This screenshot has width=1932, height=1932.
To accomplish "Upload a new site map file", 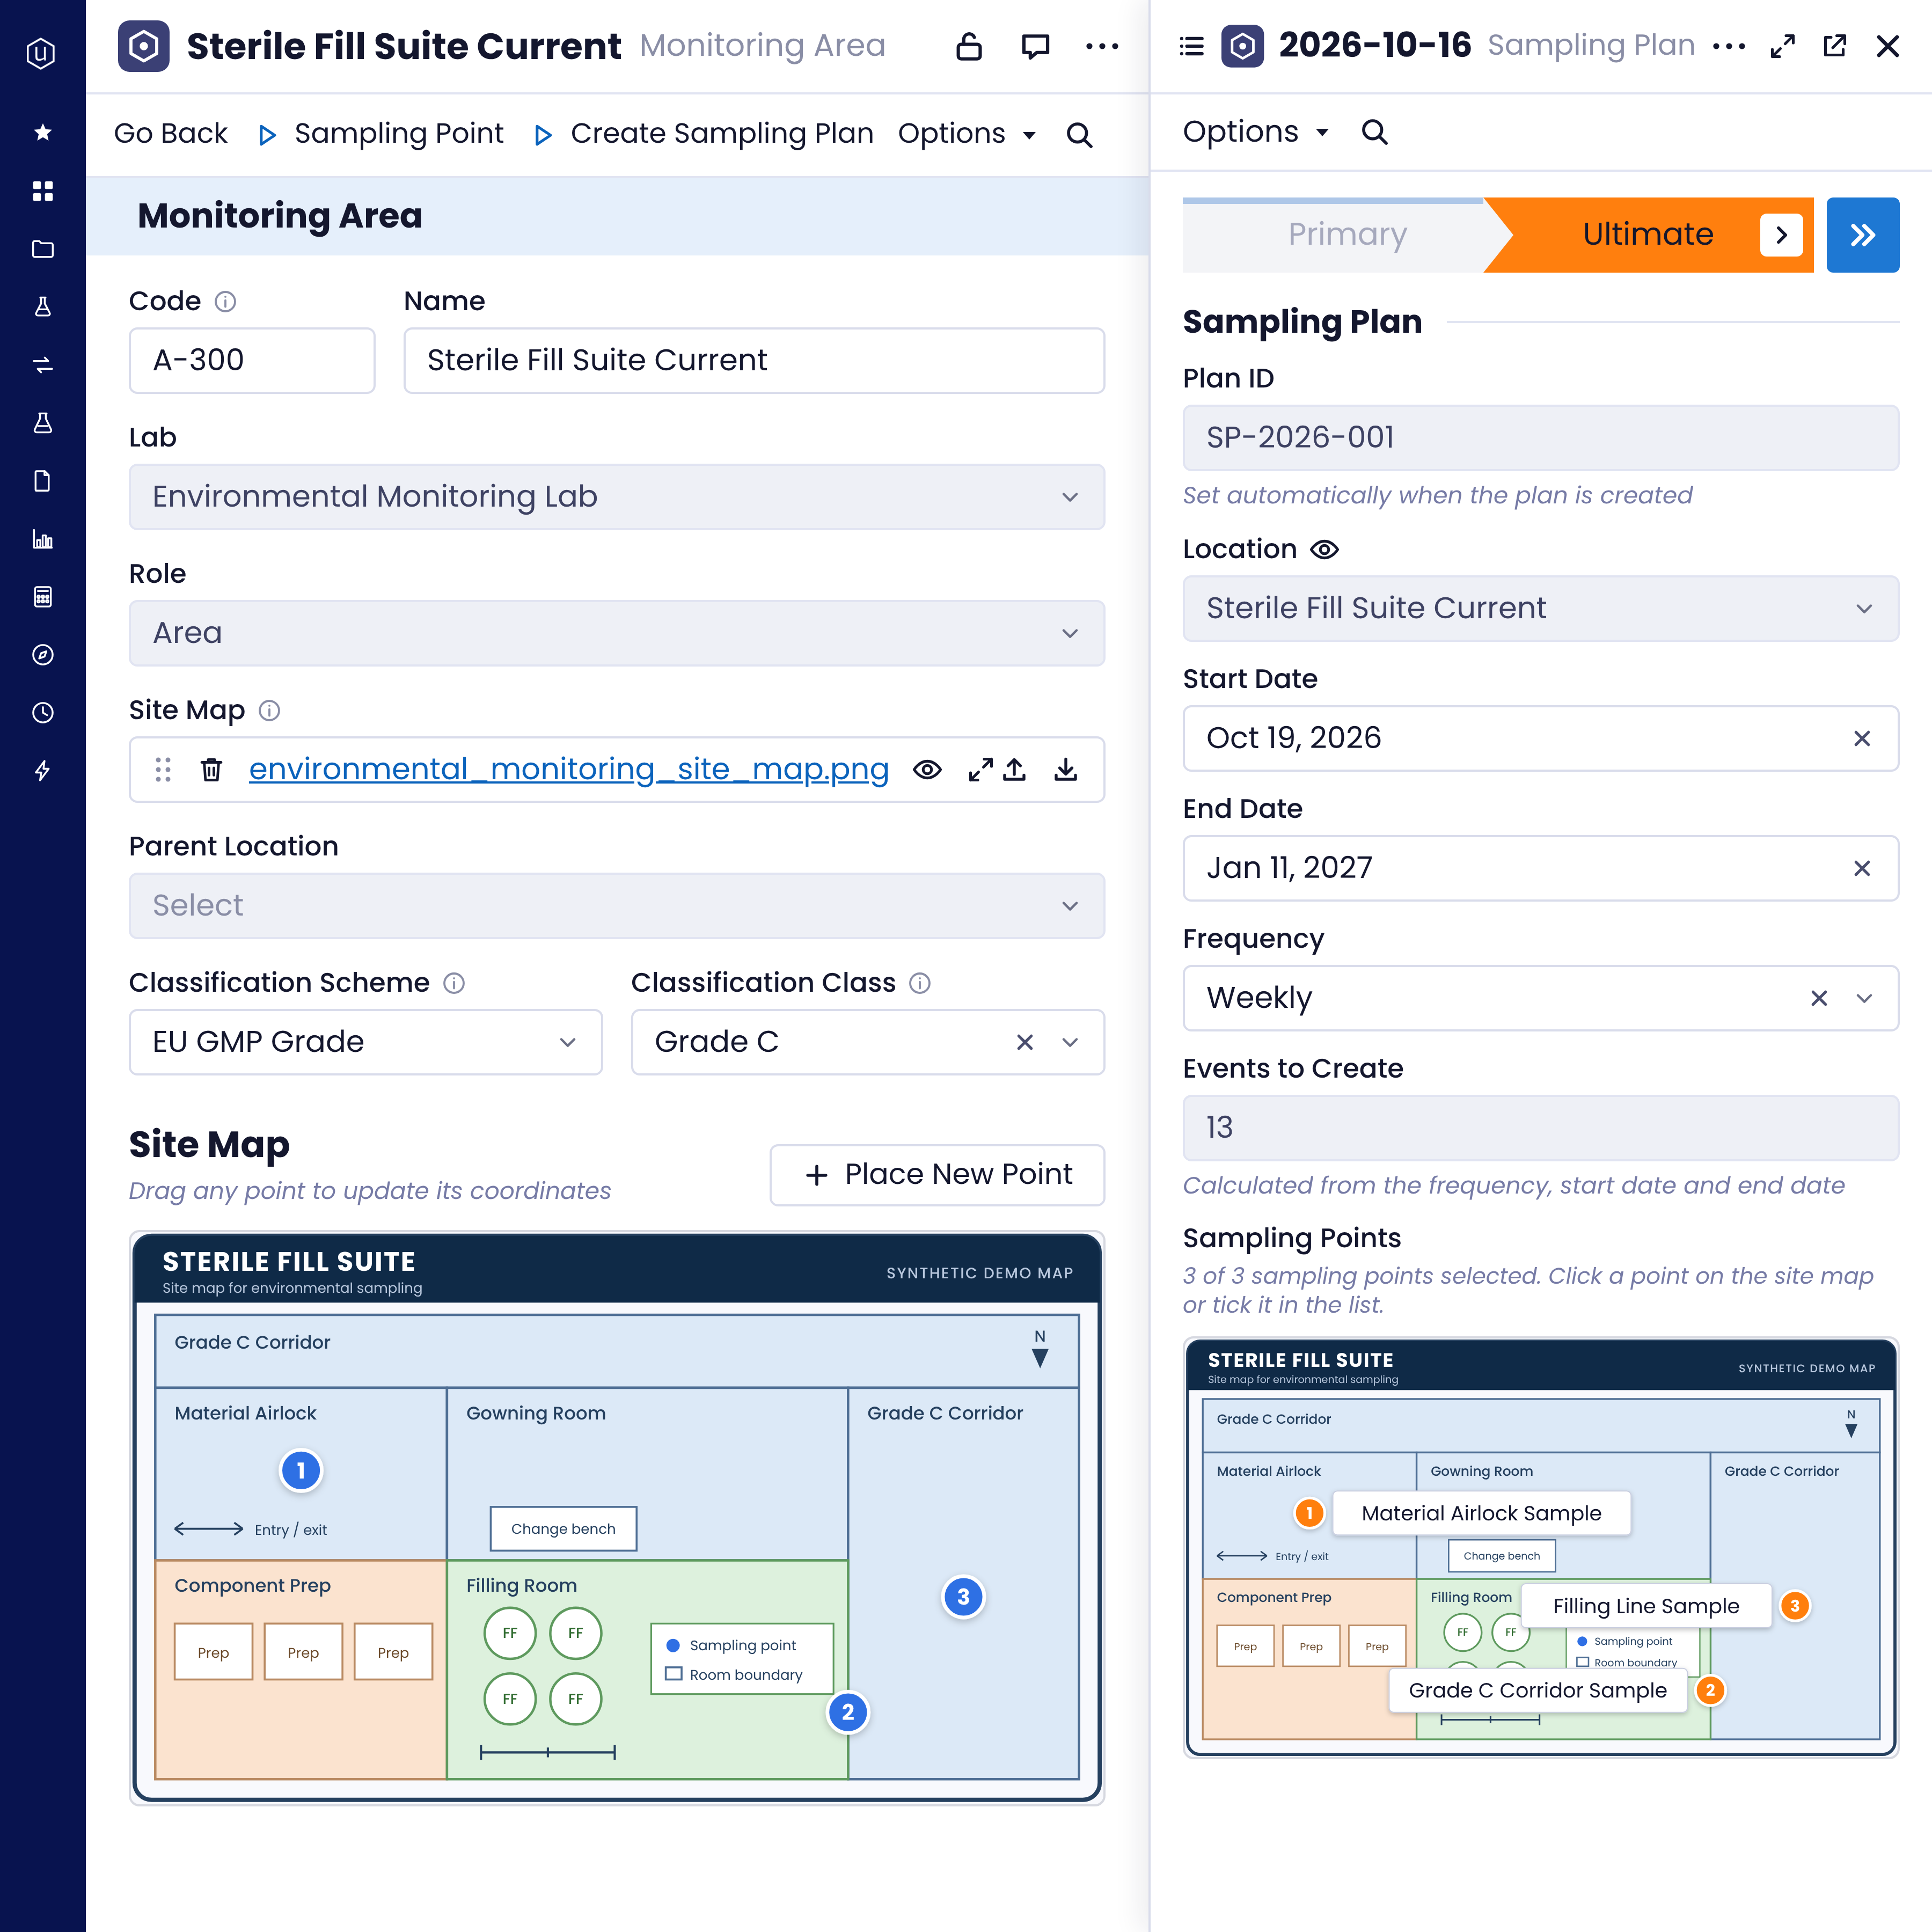I will click(x=1014, y=769).
